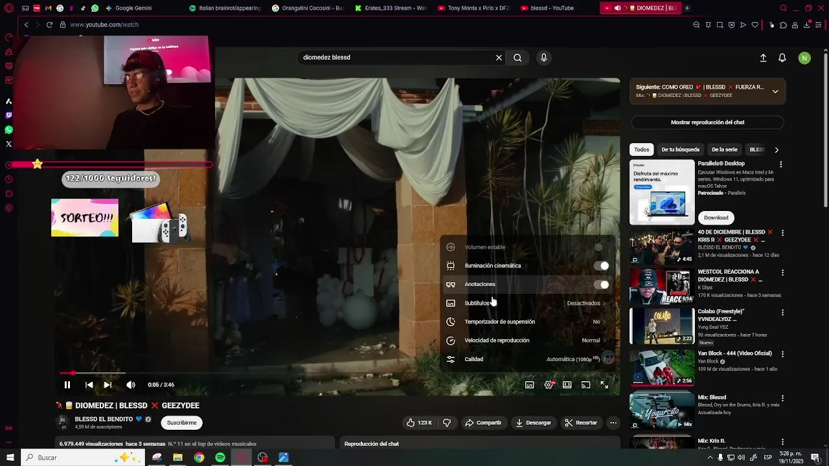Run search with magnifier button
The height and width of the screenshot is (466, 829).
517,58
